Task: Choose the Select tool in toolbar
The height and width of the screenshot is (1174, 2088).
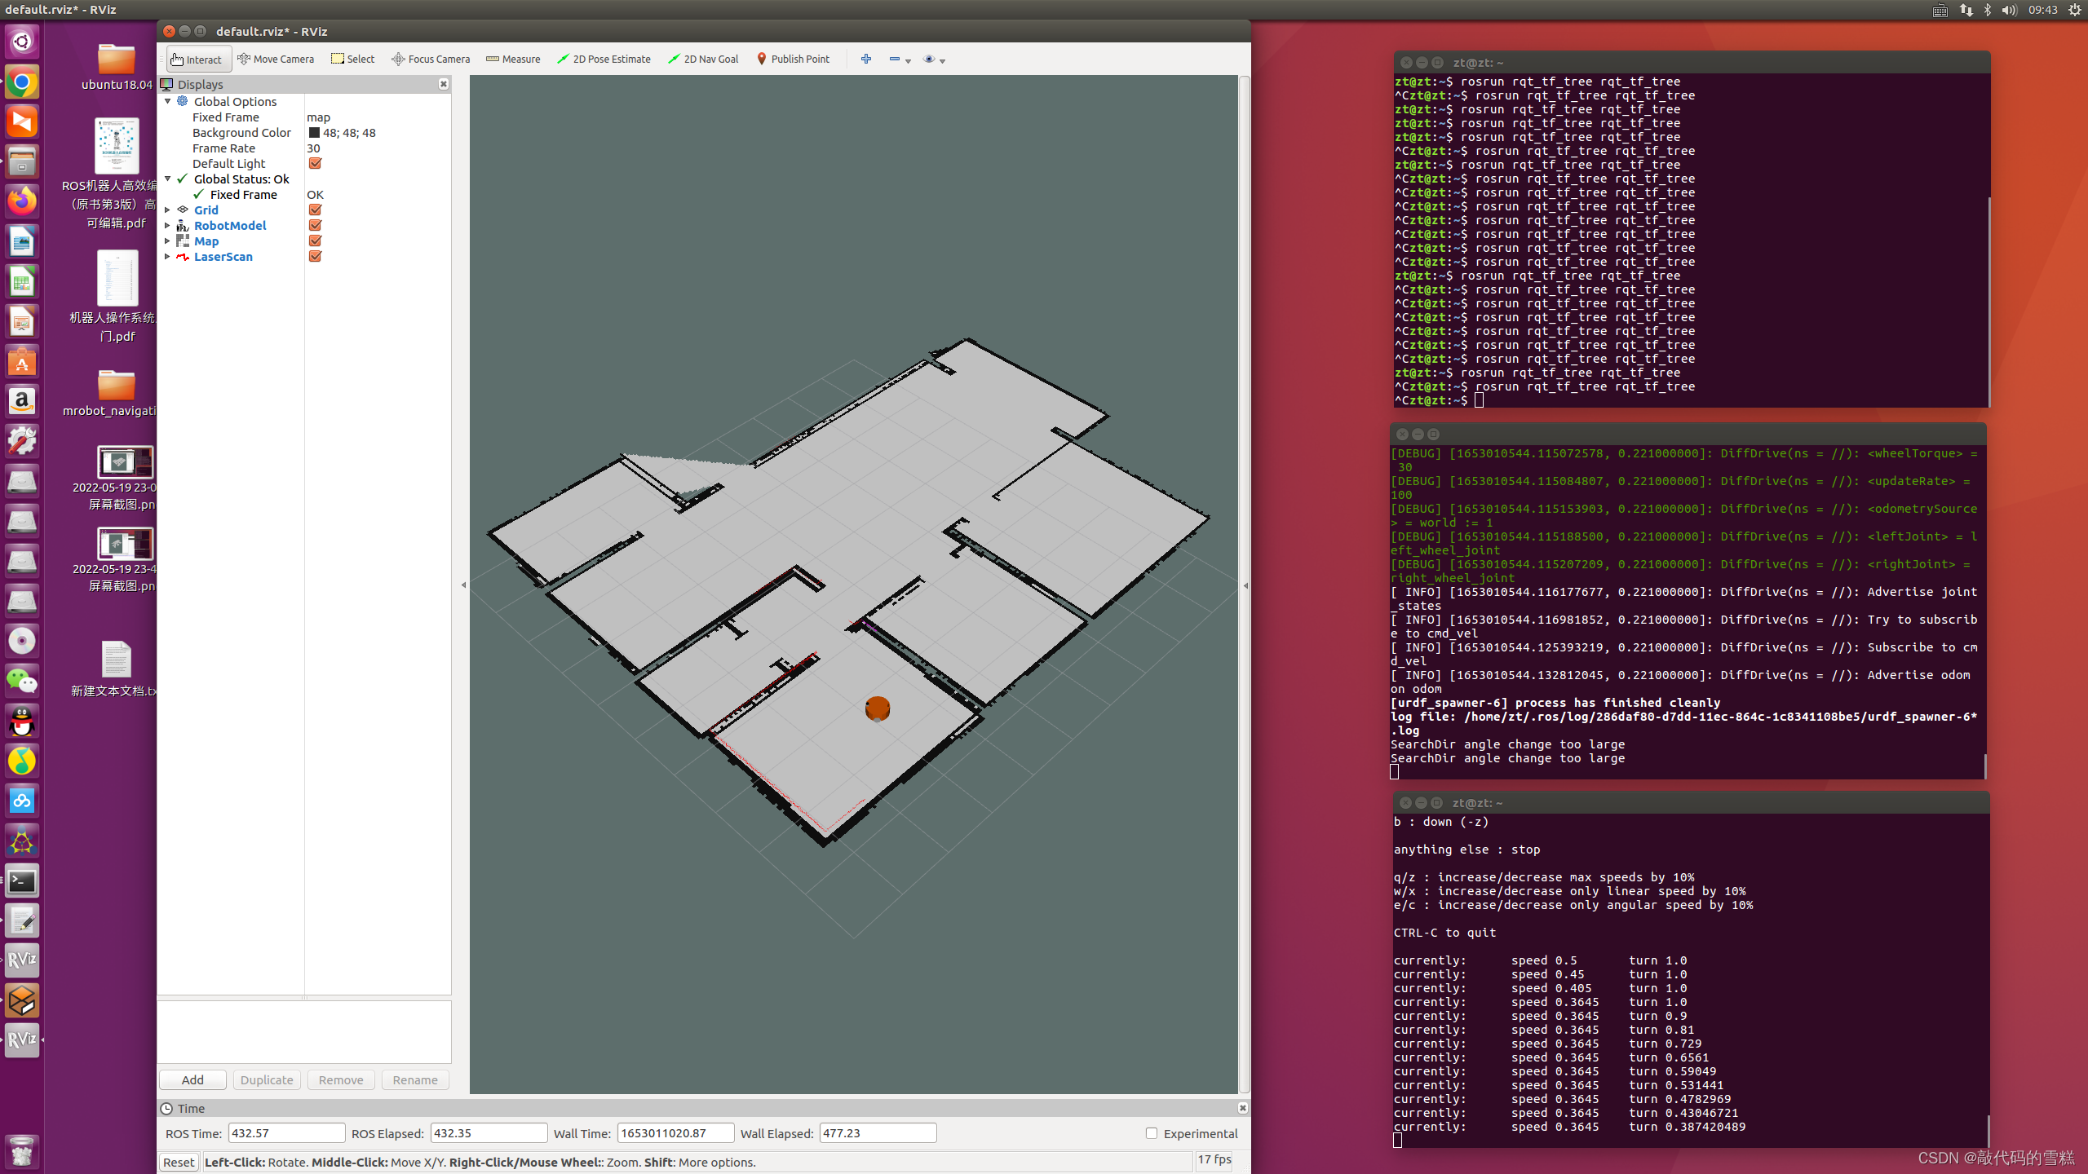Action: pos(352,59)
